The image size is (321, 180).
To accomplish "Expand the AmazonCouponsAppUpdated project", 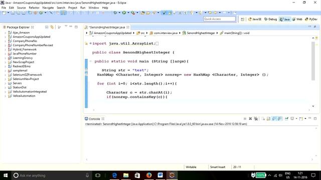I will coord(5,37).
